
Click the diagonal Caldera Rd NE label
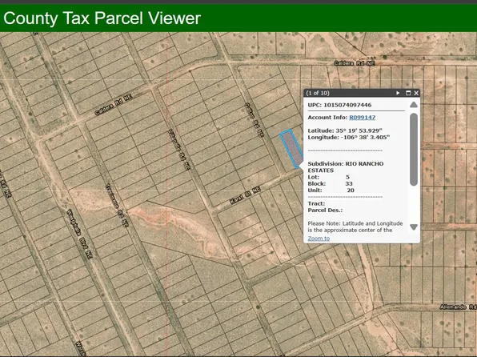(113, 105)
